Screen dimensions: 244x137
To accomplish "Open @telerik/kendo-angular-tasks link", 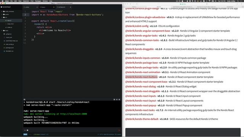I will tap(141, 35).
